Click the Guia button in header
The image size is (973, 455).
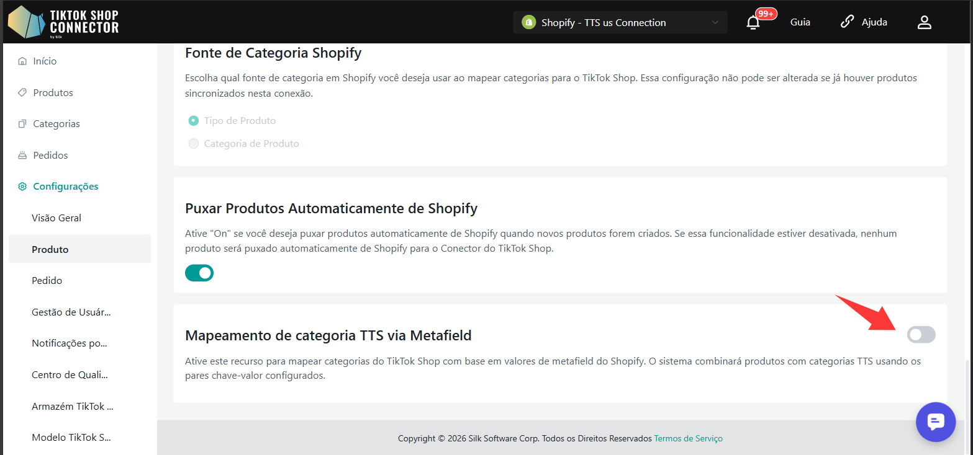pos(800,22)
